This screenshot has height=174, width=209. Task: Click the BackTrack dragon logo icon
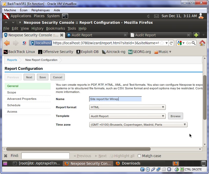pyautogui.click(x=6, y=16)
